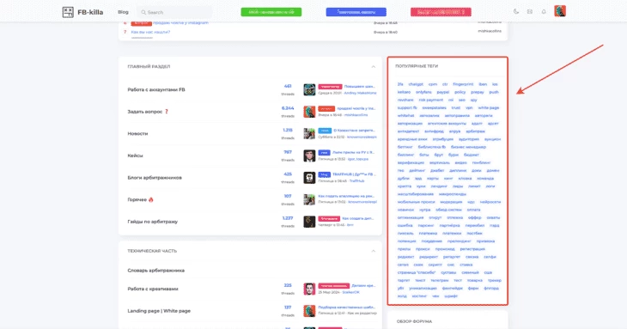
Task: Open the bell notifications icon
Action: 544,11
